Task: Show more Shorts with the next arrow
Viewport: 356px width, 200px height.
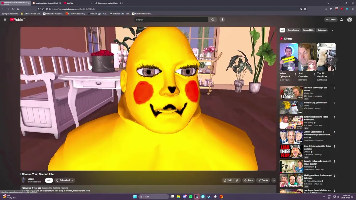Action: click(335, 60)
